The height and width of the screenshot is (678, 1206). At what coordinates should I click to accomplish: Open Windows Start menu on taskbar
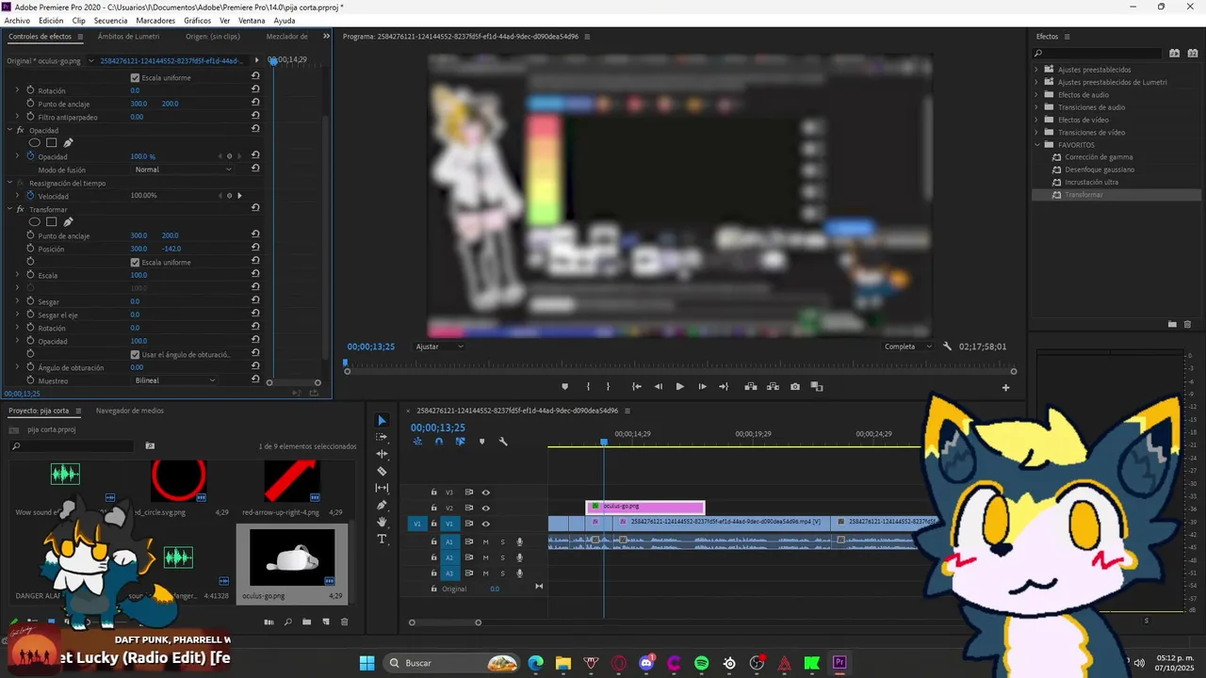tap(367, 663)
